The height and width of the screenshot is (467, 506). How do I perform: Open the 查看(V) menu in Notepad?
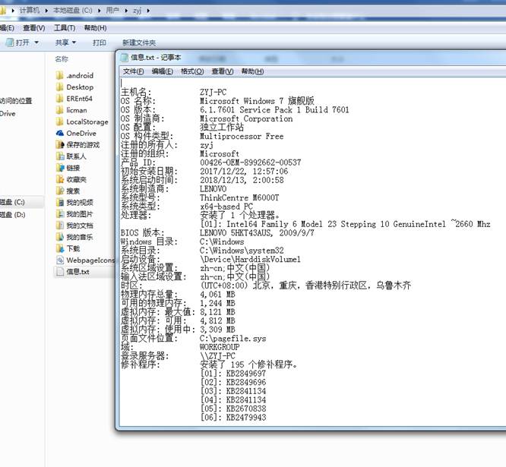click(223, 71)
